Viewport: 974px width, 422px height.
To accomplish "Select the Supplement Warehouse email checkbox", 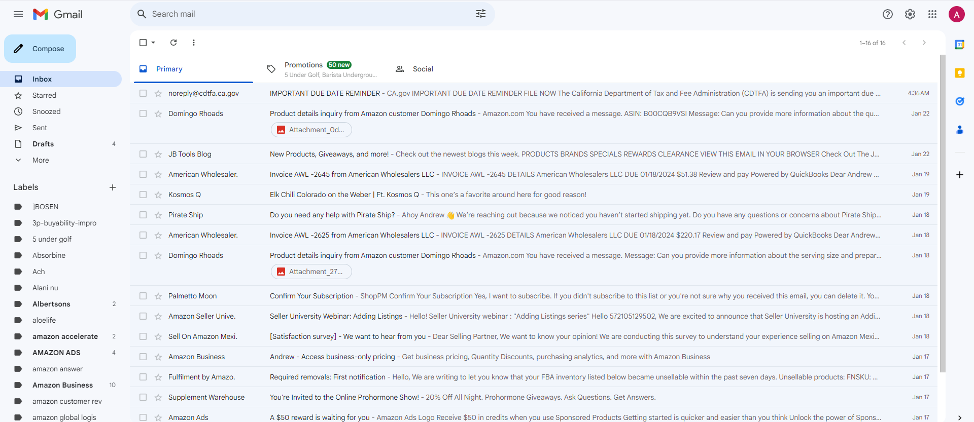I will coord(143,397).
